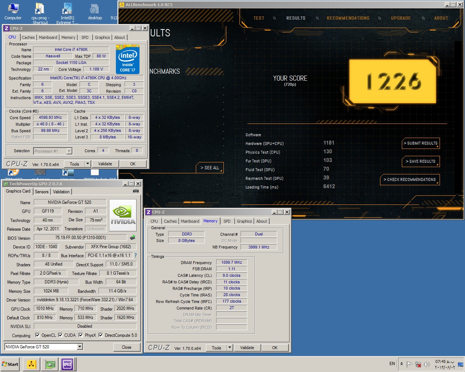Open the desktop shortcut icon

[x=95, y=11]
